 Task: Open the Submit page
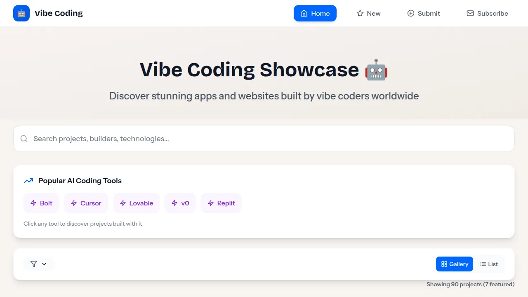(424, 13)
